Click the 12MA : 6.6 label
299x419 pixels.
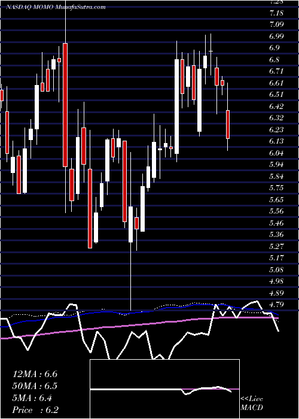pyautogui.click(x=35, y=374)
